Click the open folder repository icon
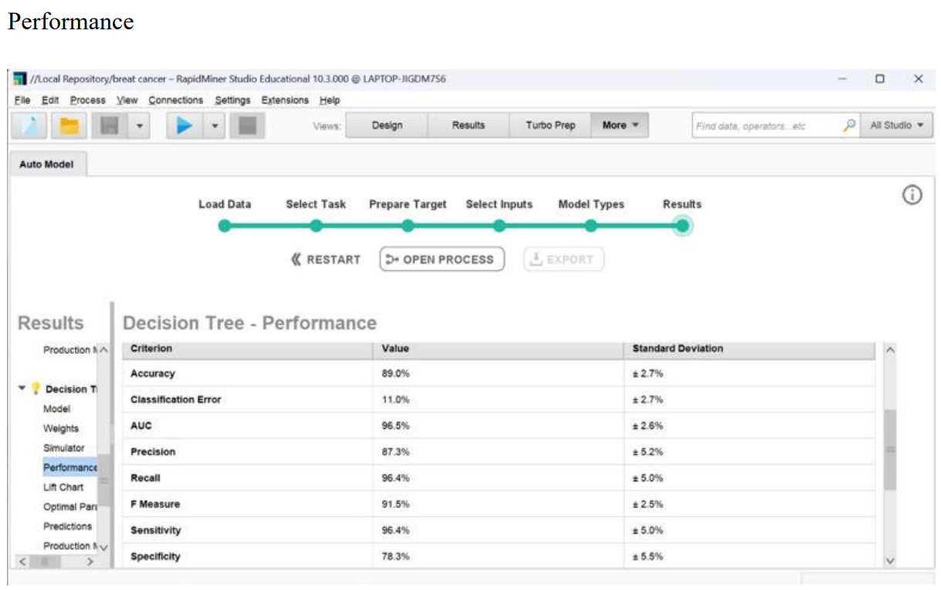 click(69, 126)
